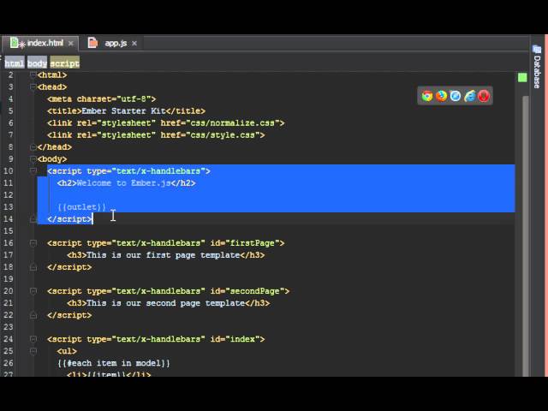Screen dimensions: 548x411
Task: Click the app.js file type icon
Action: 92,43
